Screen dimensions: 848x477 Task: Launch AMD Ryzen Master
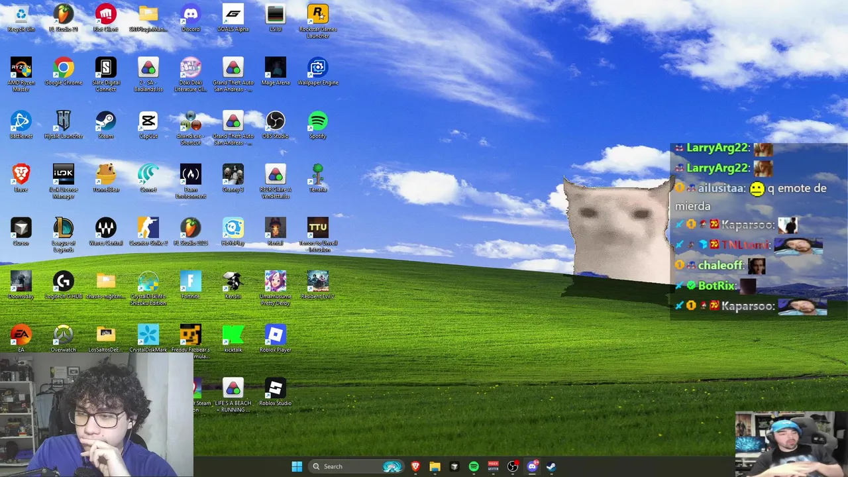[x=21, y=74]
